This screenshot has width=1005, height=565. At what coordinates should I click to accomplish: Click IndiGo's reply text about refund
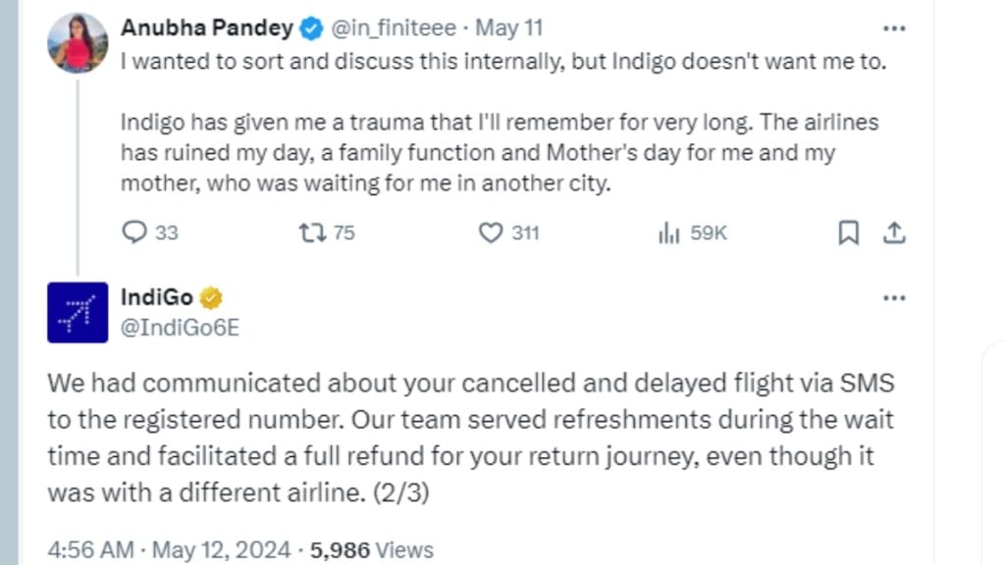pyautogui.click(x=470, y=437)
